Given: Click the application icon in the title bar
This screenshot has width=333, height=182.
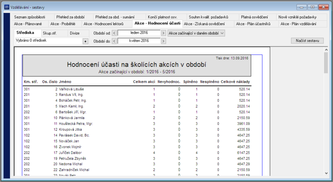Looking at the screenshot, I should (x=7, y=7).
